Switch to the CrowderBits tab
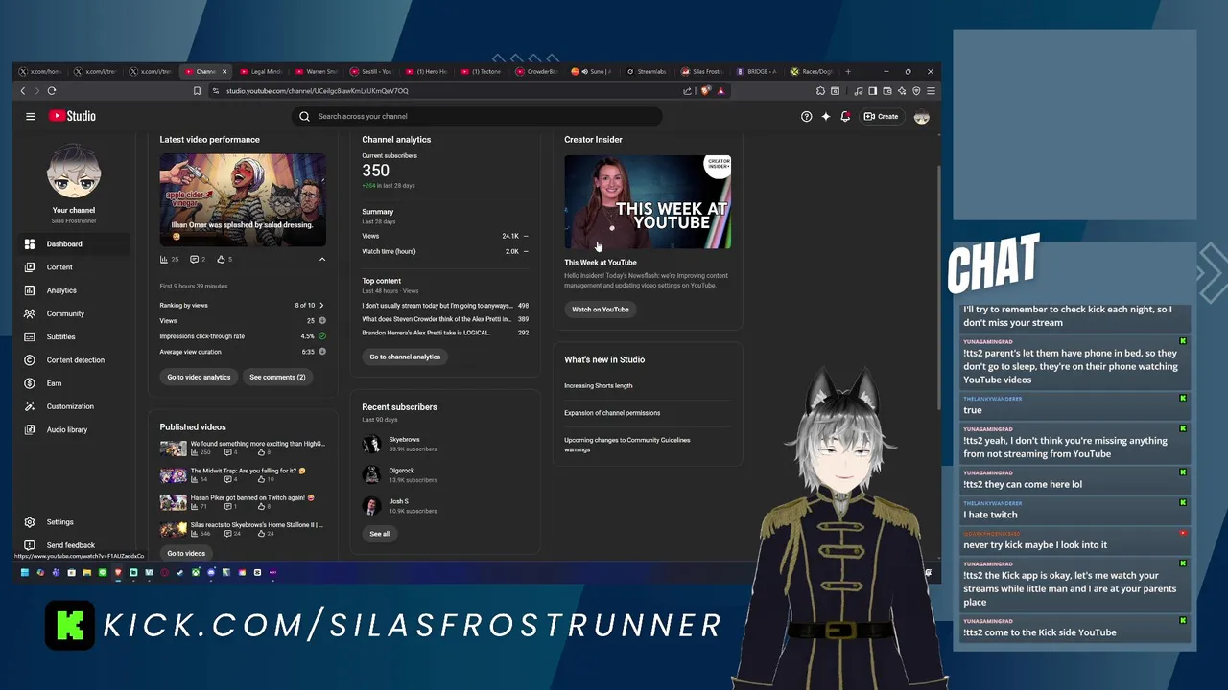1228x690 pixels. tap(537, 71)
